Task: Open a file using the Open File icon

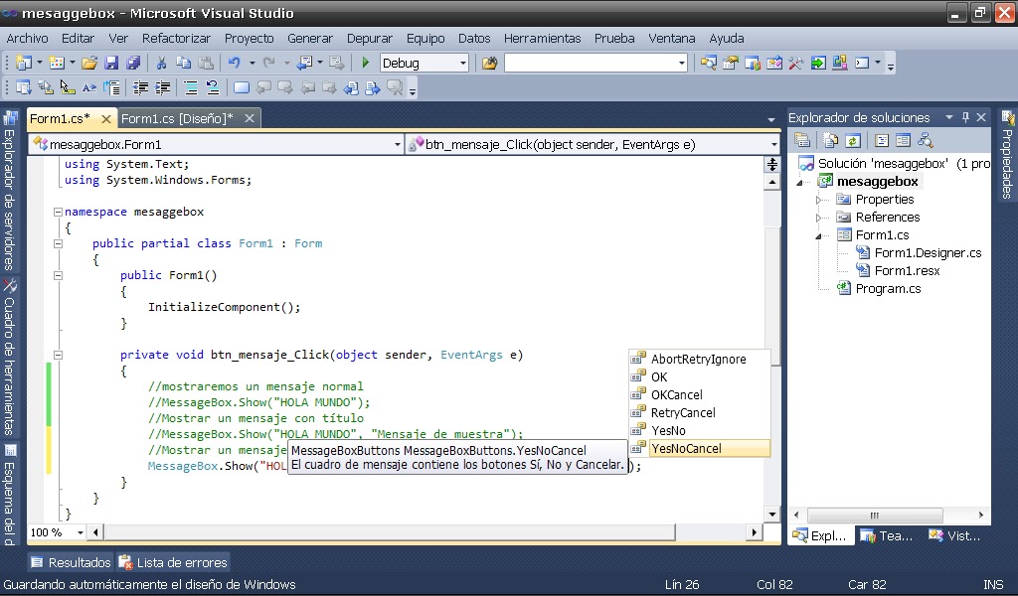Action: [89, 62]
